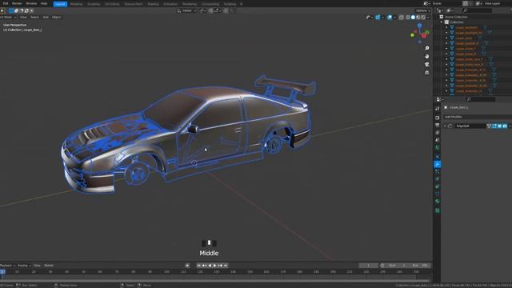The height and width of the screenshot is (288, 512).
Task: Toggle auto keying record button in timeline
Action: [187, 266]
